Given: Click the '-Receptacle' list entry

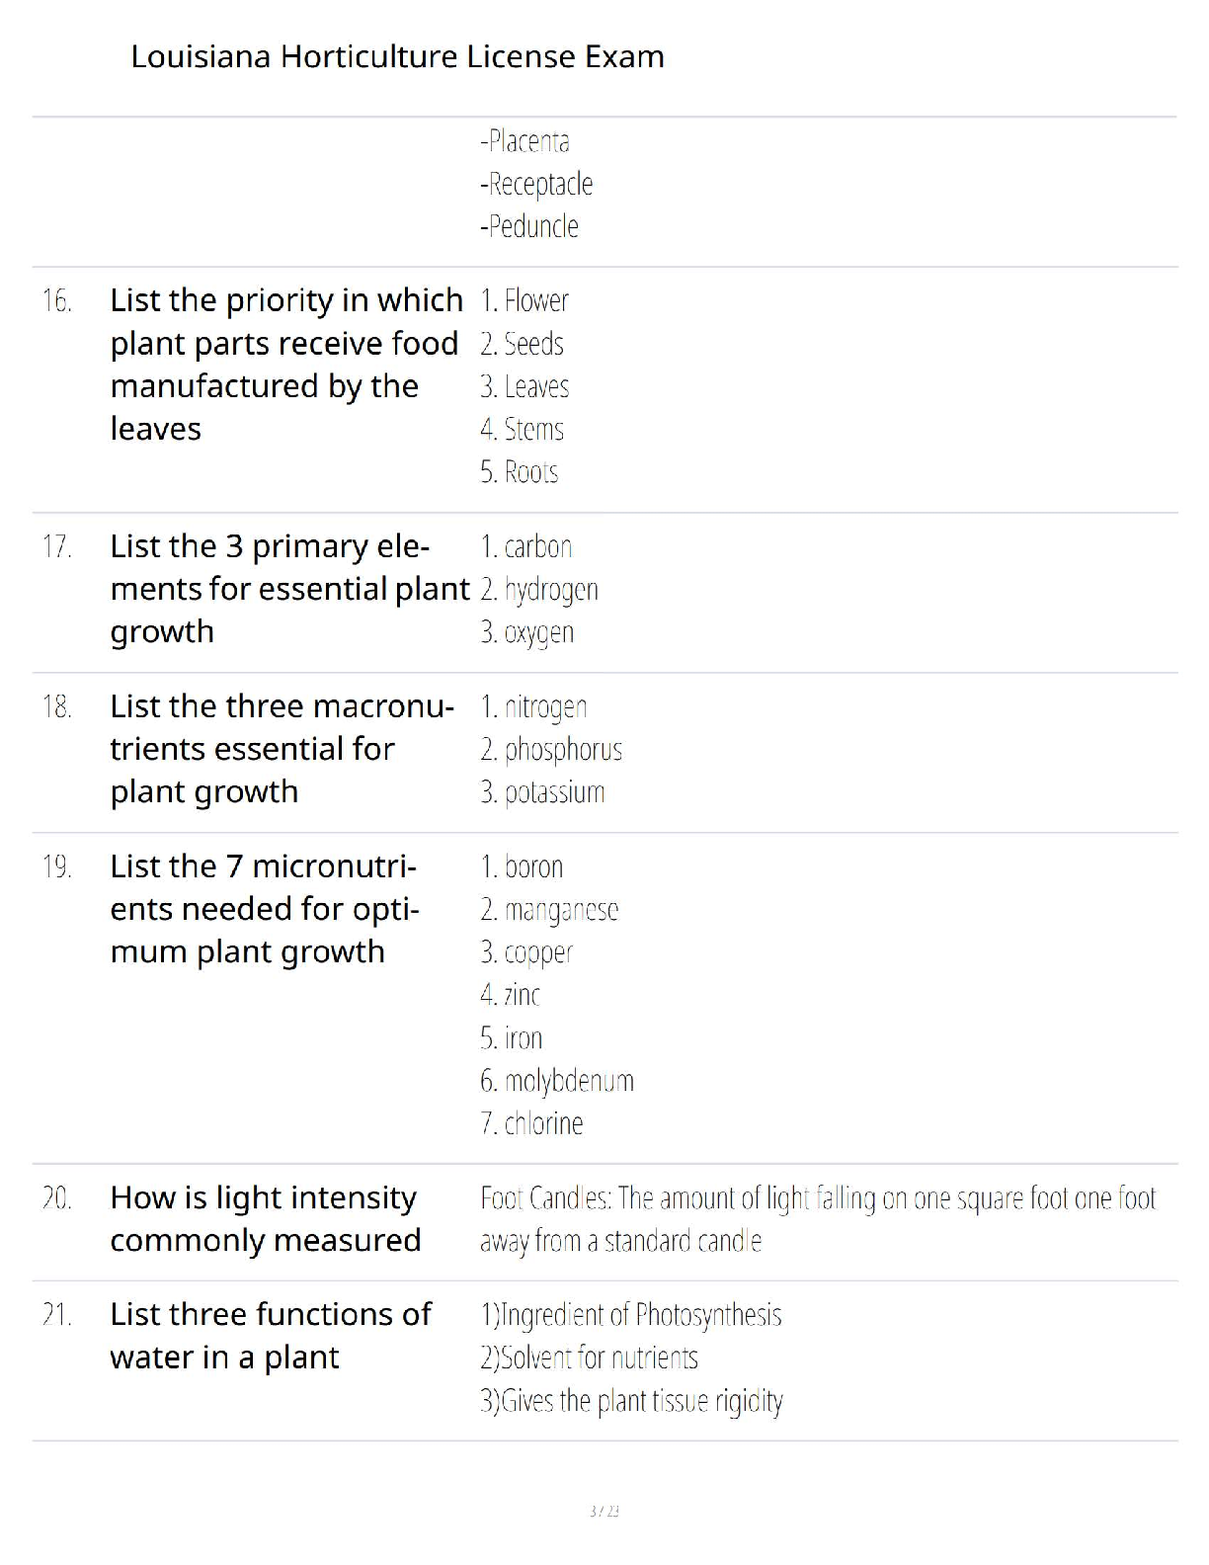Looking at the screenshot, I should 536,184.
